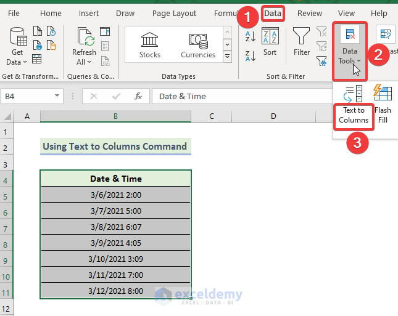Expand Data Types gallery more arrow
This screenshot has height=316, width=398.
pos(228,56)
